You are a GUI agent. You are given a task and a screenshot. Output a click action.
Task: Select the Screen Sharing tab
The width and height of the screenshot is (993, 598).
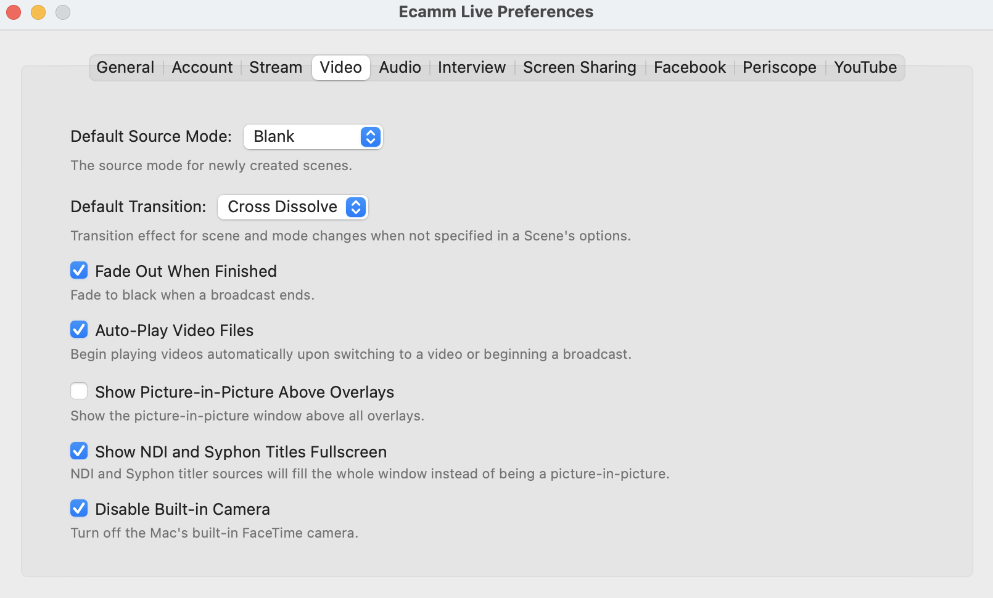[579, 67]
